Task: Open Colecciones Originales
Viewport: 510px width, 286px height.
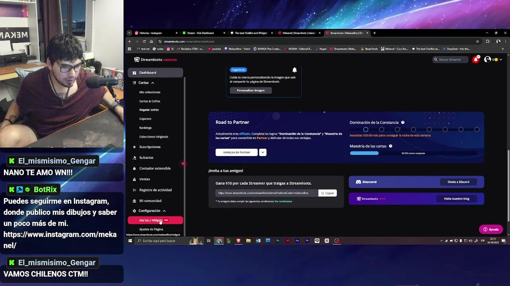Action: (154, 137)
